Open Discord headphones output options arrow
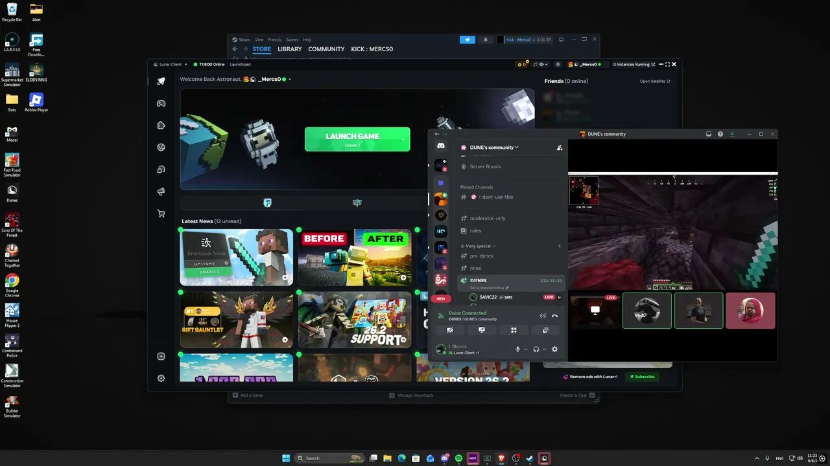830x466 pixels. [x=544, y=349]
